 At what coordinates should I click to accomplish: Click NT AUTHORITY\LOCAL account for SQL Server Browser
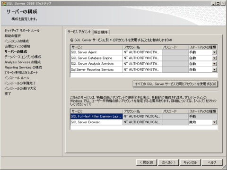tap(142, 122)
